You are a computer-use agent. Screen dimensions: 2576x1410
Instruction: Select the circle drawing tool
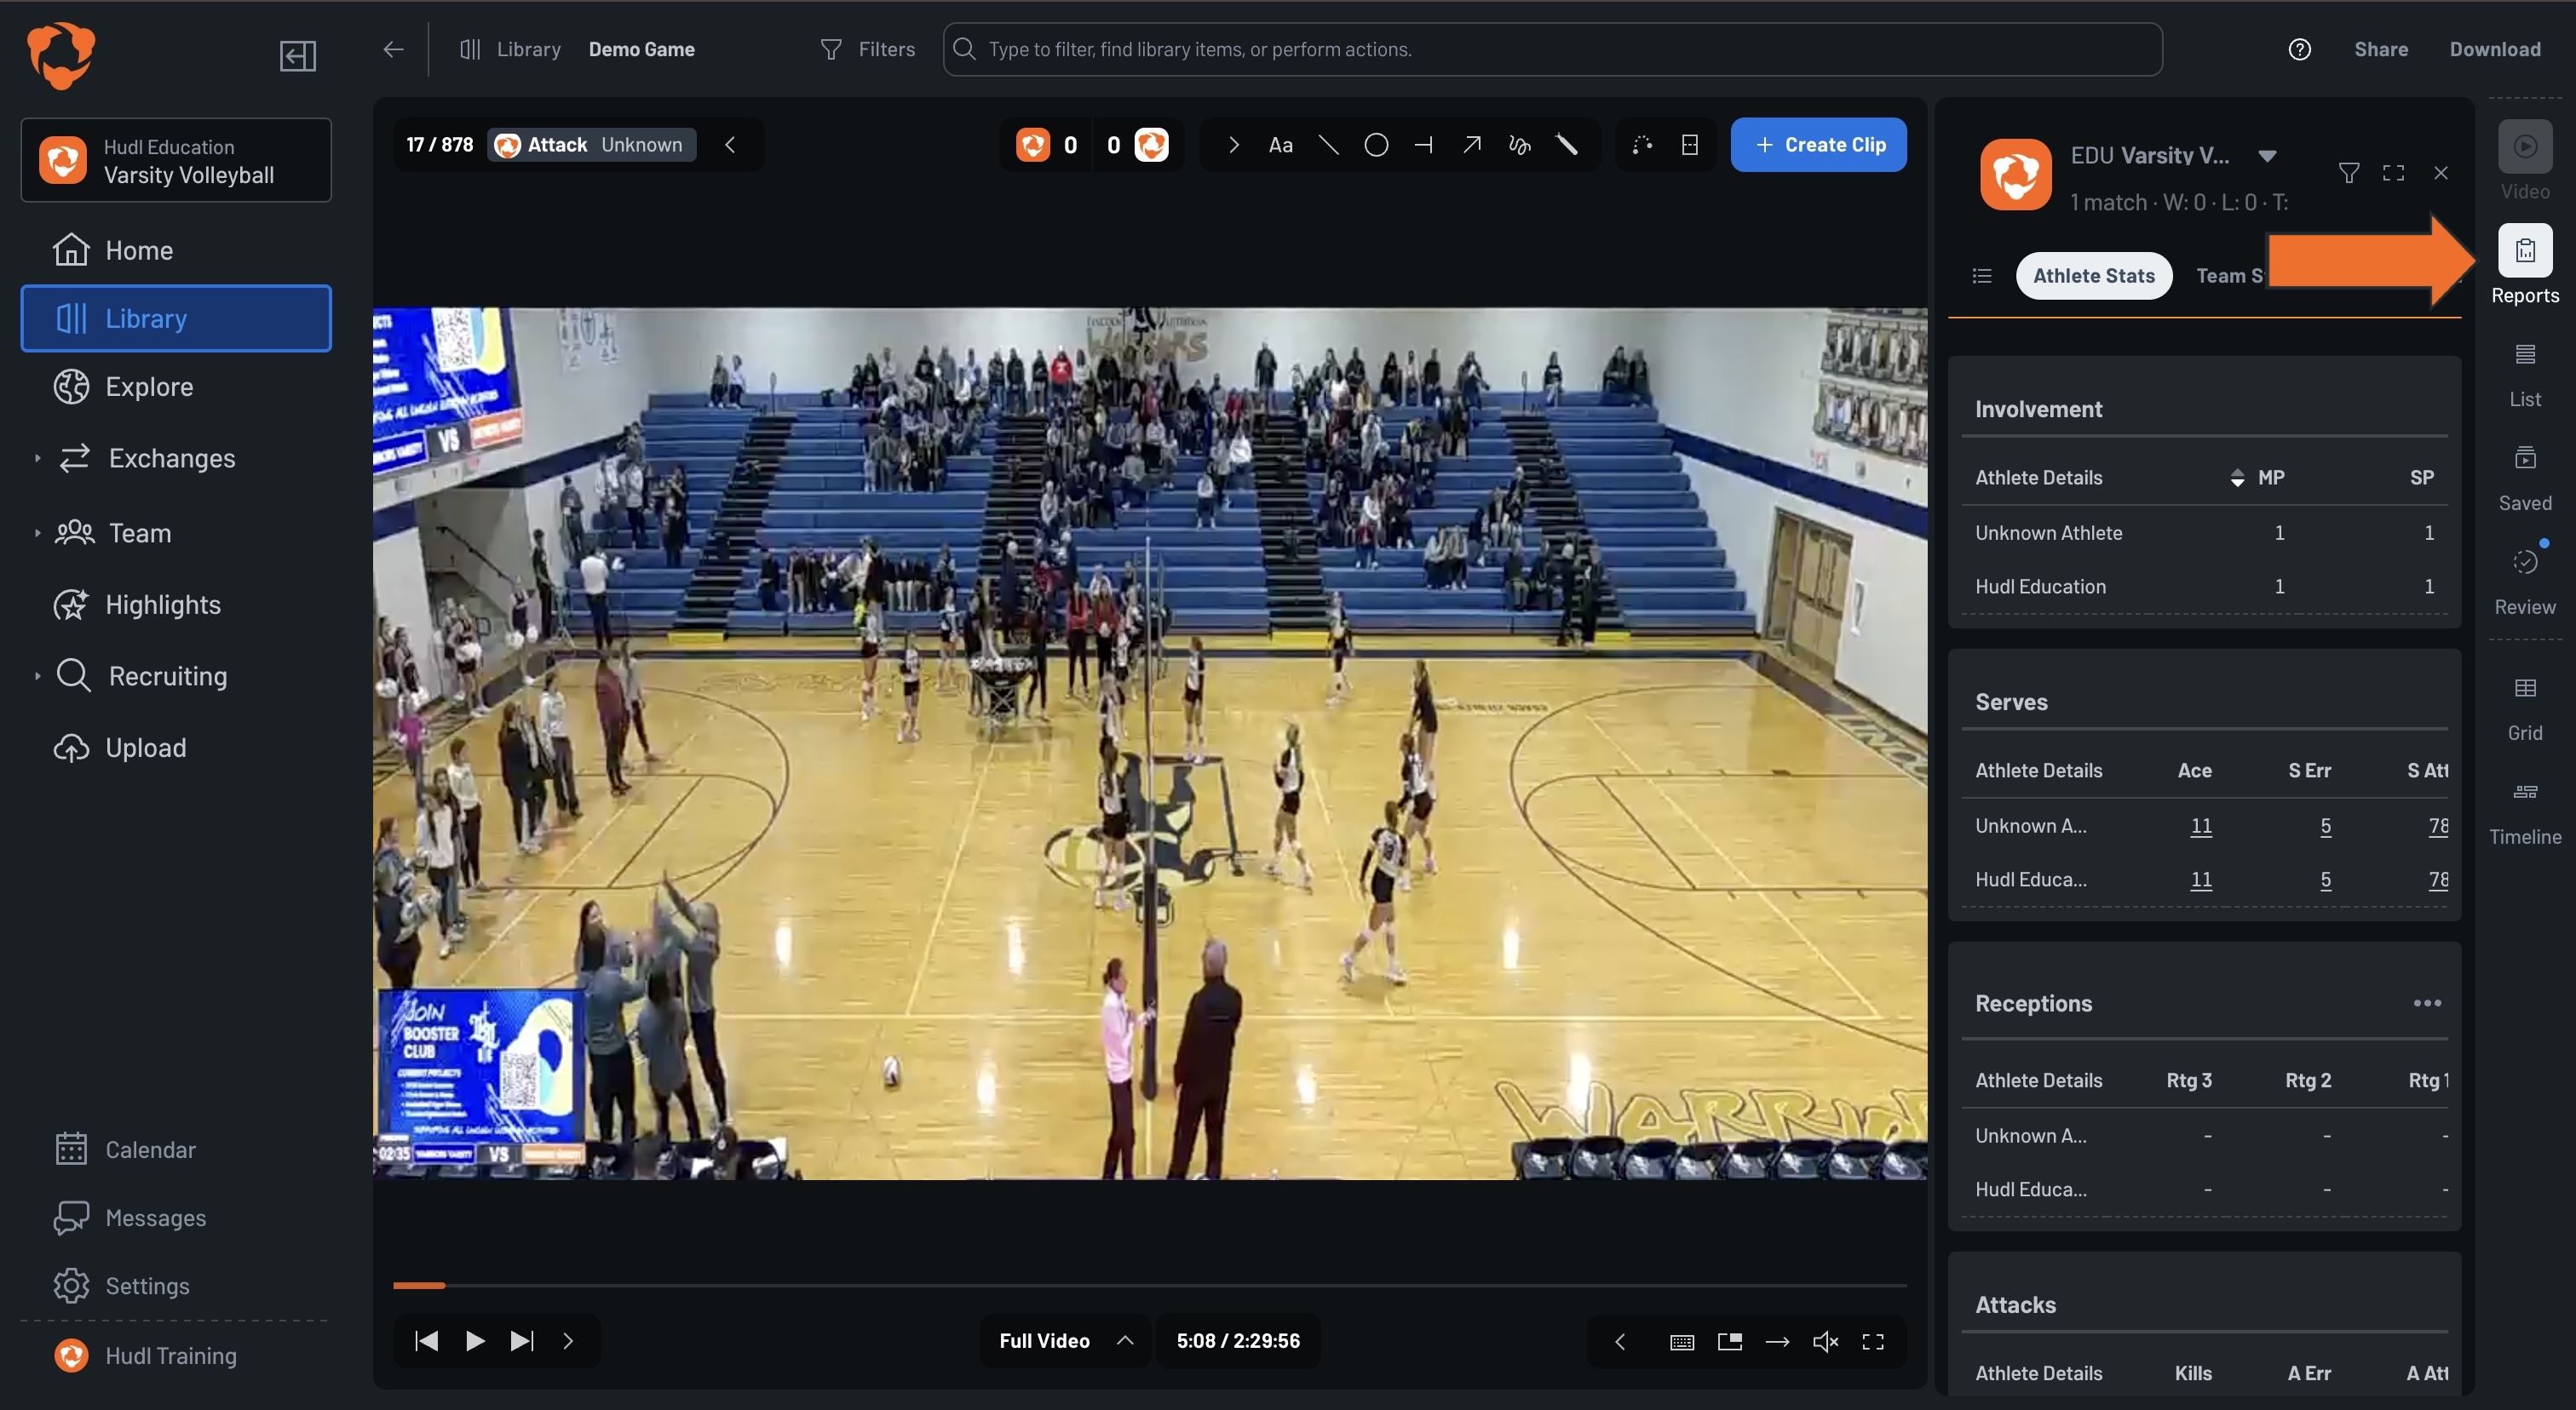tap(1376, 145)
